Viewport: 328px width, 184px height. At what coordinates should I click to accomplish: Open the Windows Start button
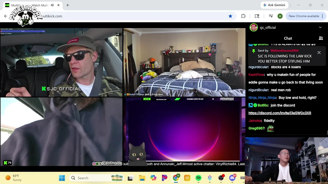click(x=62, y=178)
